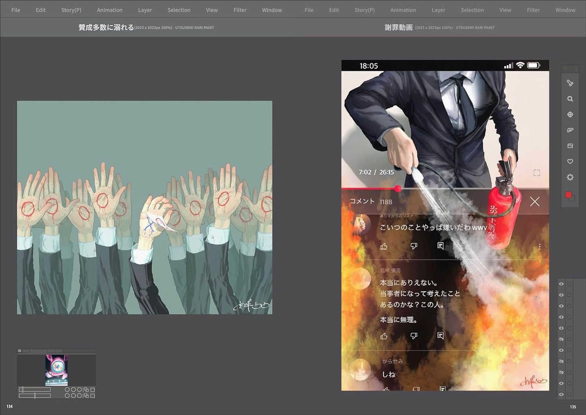Activate the magnifier zoom tool
The height and width of the screenshot is (415, 586).
click(570, 99)
